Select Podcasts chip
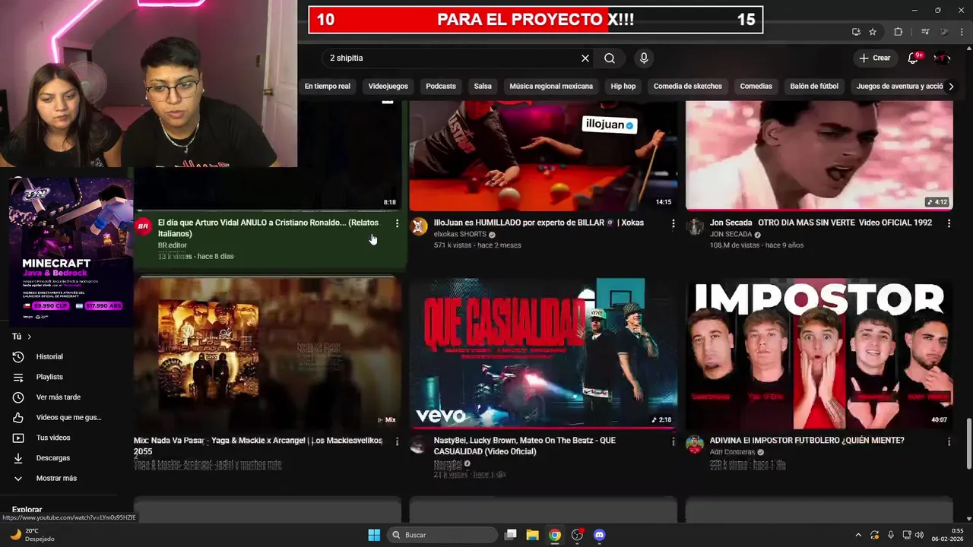The width and height of the screenshot is (973, 547). point(441,87)
